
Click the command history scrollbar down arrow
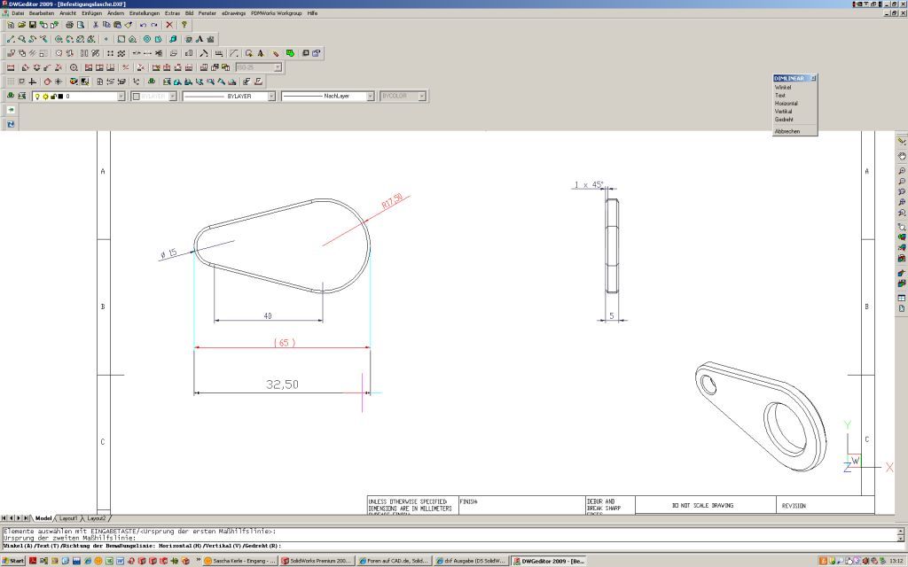pyautogui.click(x=901, y=538)
